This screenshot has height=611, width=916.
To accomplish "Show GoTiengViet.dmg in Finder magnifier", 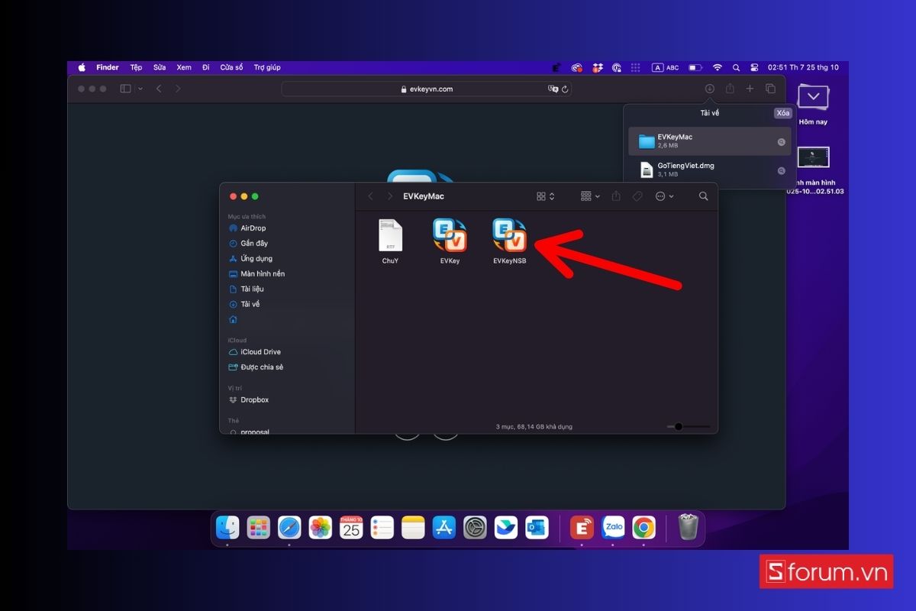I will [x=781, y=170].
